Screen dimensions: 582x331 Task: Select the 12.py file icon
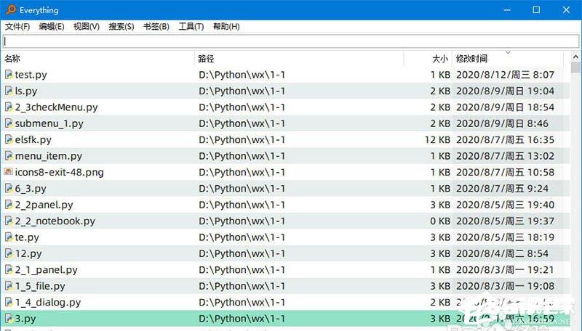pyautogui.click(x=9, y=253)
